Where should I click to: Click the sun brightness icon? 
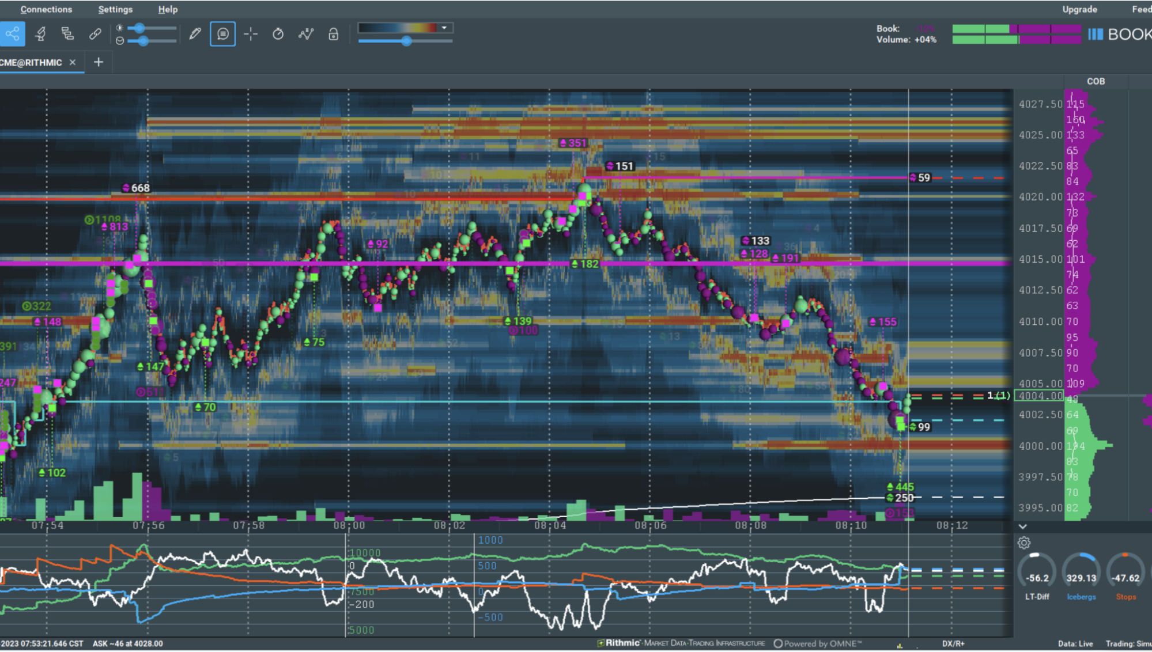[x=119, y=28]
